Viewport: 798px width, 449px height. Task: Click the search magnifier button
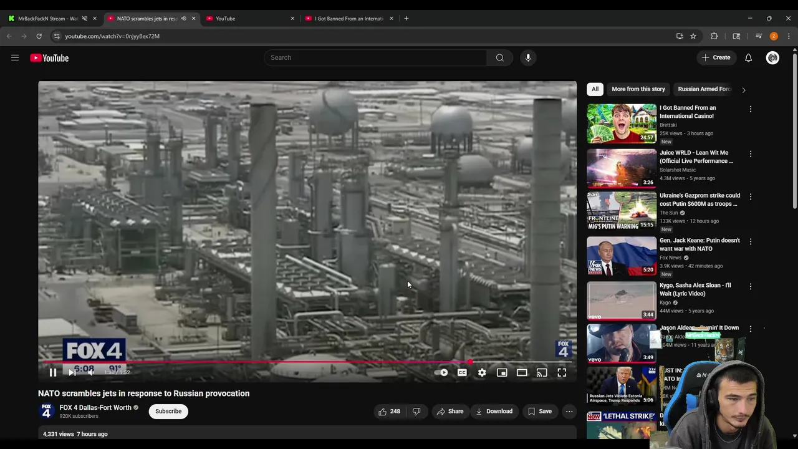(499, 57)
